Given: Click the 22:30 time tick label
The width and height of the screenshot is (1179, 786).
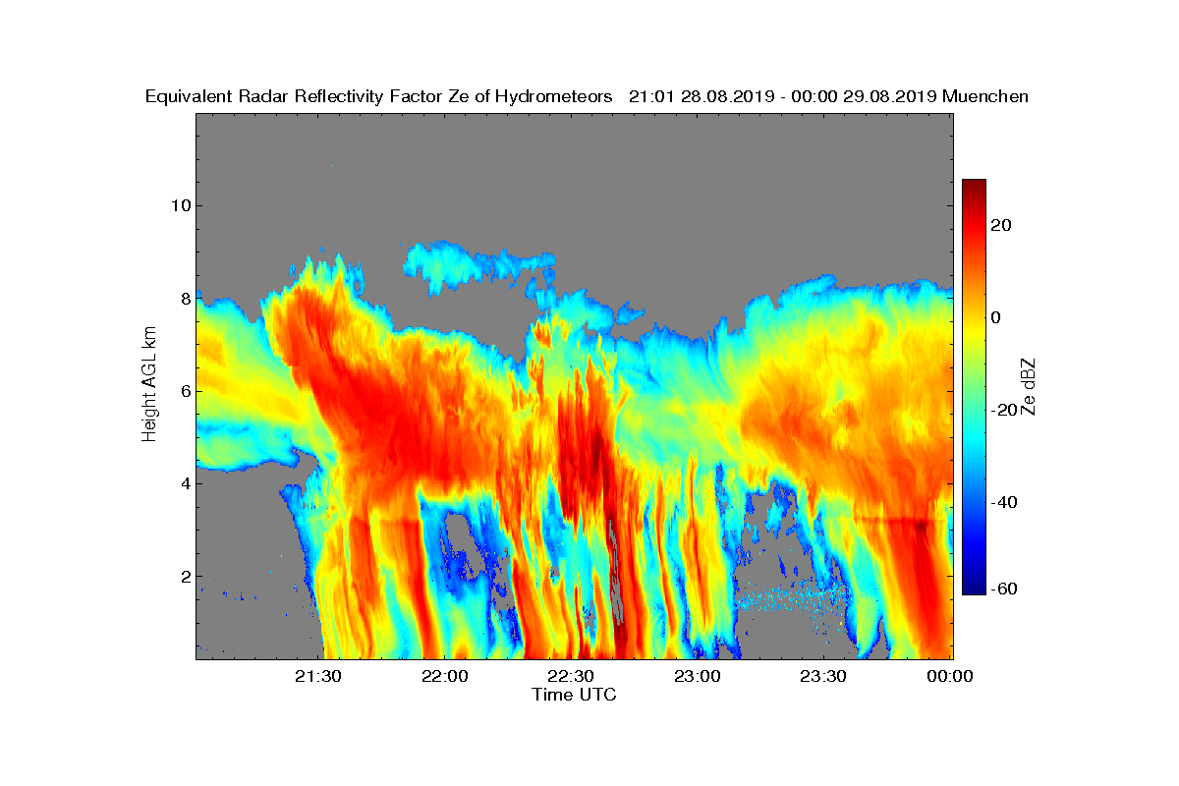Looking at the screenshot, I should (573, 676).
